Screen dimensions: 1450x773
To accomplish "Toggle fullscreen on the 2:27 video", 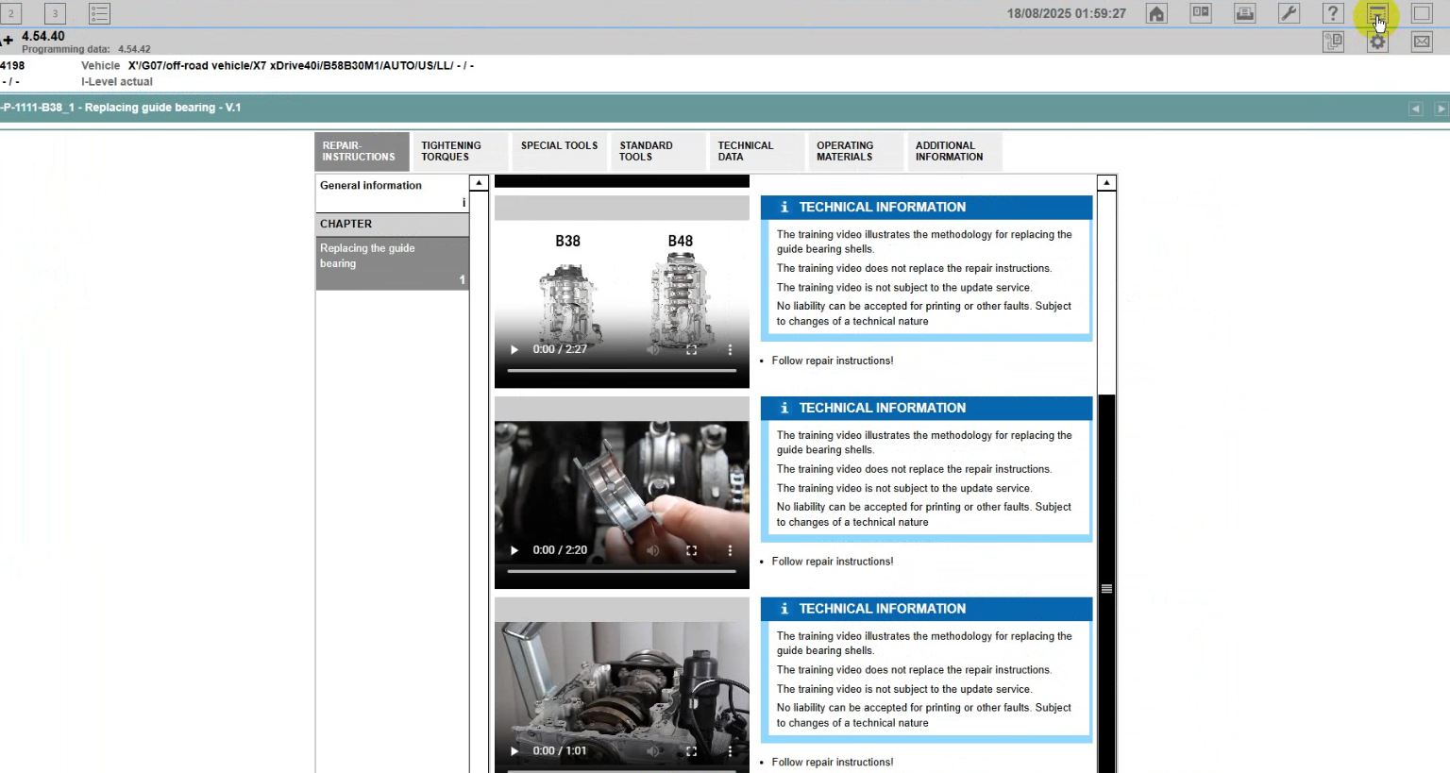I will pyautogui.click(x=692, y=349).
